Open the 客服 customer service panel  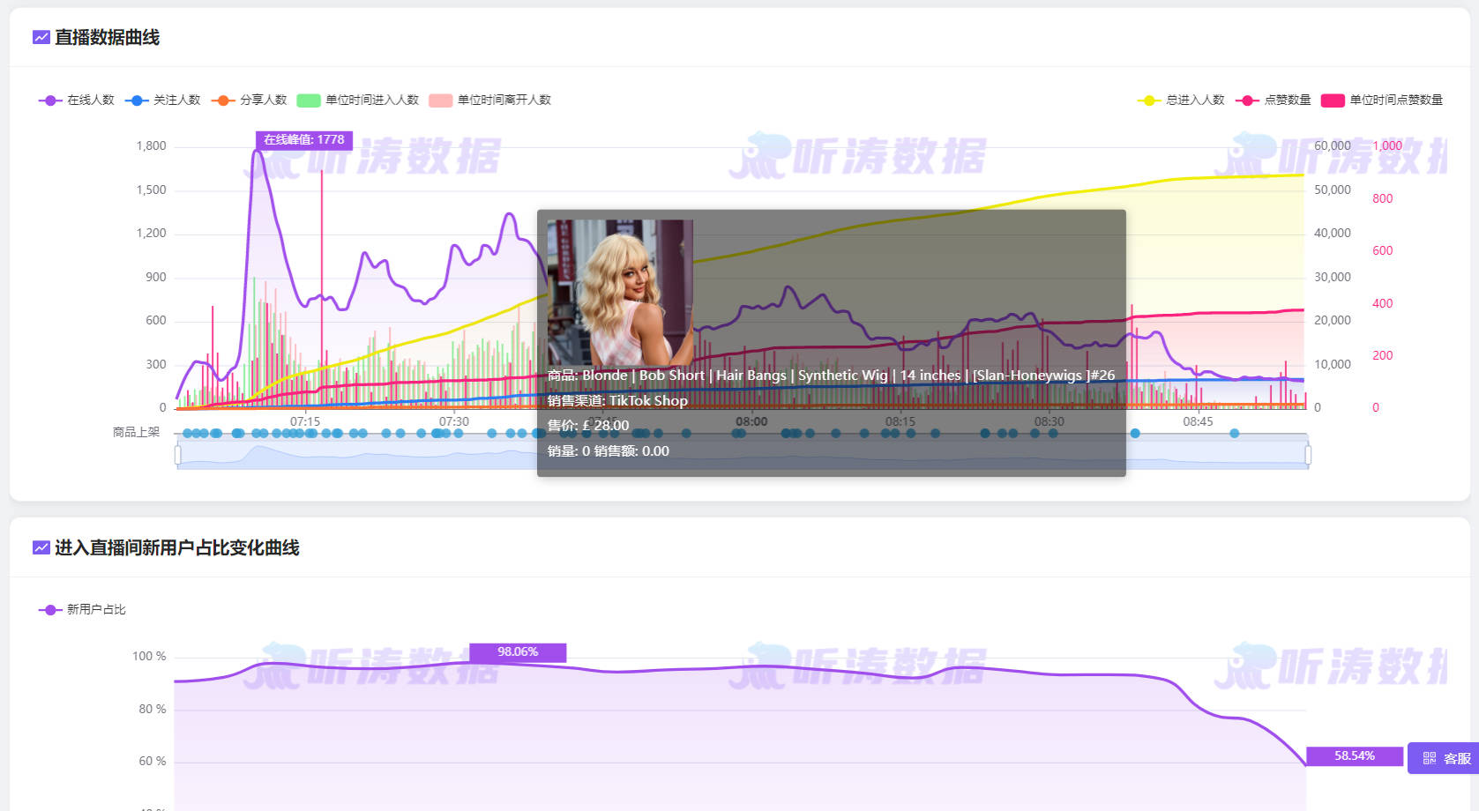(1460, 758)
